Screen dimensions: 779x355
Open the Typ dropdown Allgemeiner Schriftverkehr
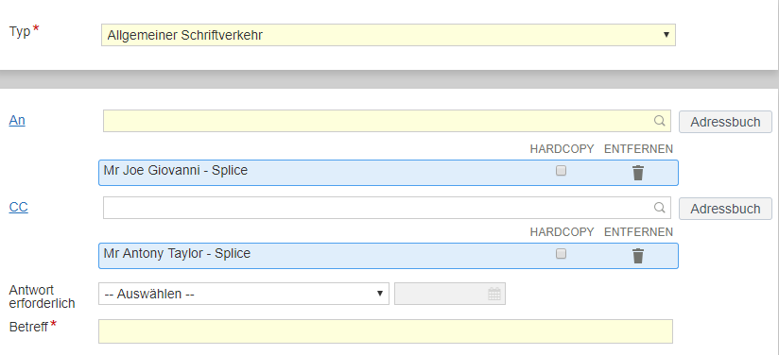pyautogui.click(x=389, y=35)
